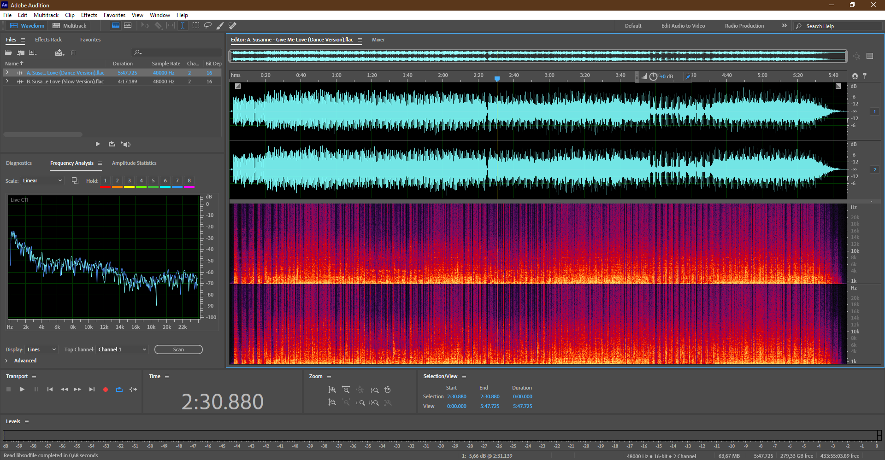Switch to Multitrack view

pos(70,26)
